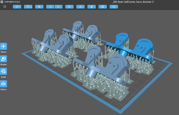Viewport: 179px width, 115px height.
Task: Expand the Save dropdown arrow
Action: pyautogui.click(x=31, y=7)
